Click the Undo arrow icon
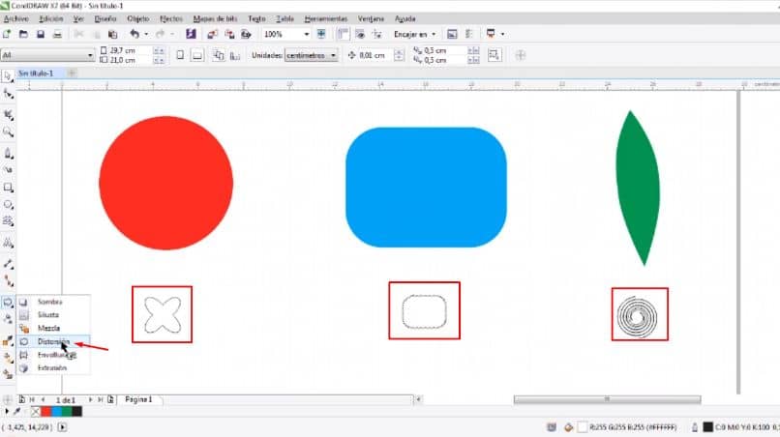Screen dimensions: 780x437 135,34
